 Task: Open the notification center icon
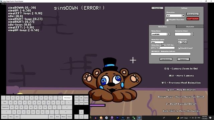[x=210, y=118]
